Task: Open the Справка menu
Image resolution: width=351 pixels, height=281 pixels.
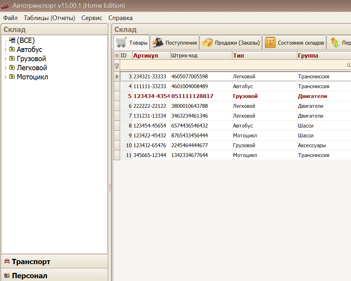Action: [120, 18]
